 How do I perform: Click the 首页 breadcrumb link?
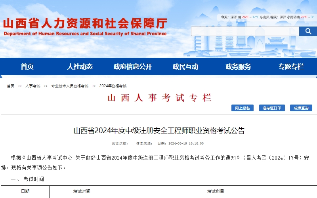tap(11, 86)
